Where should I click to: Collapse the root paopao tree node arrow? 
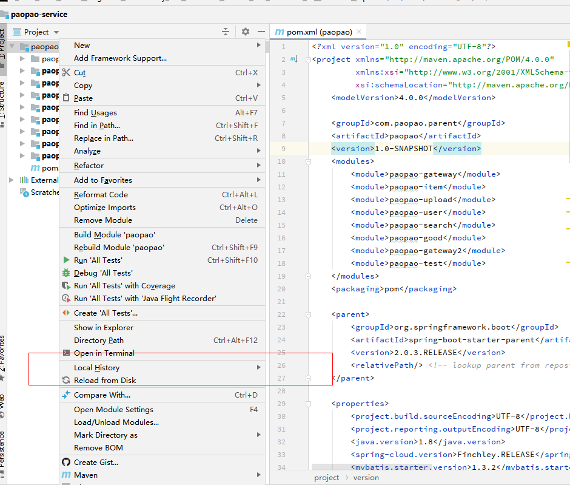(12, 47)
